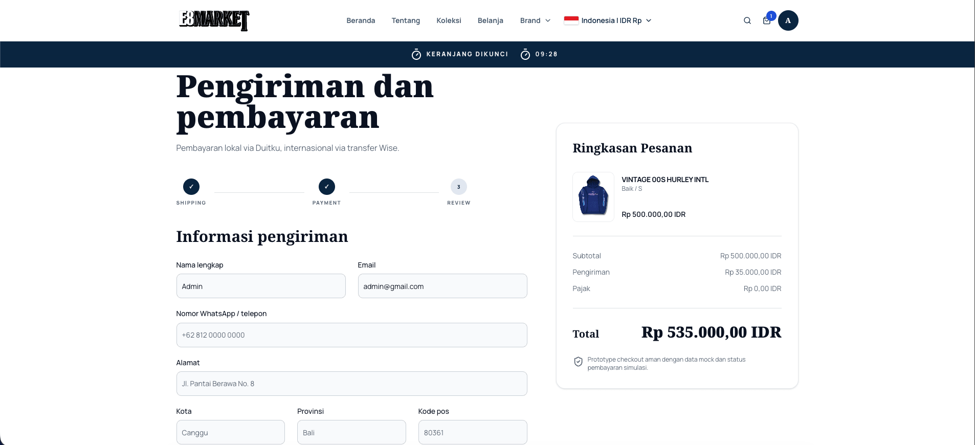Viewport: 975px width, 445px height.
Task: Open the hoodie product thumbnail
Action: [x=593, y=197]
